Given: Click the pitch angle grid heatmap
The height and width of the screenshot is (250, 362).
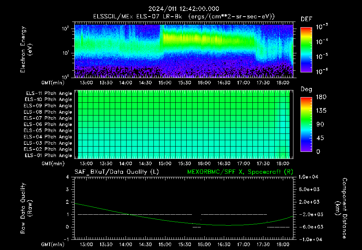Looking at the screenshot, I should 184,124.
